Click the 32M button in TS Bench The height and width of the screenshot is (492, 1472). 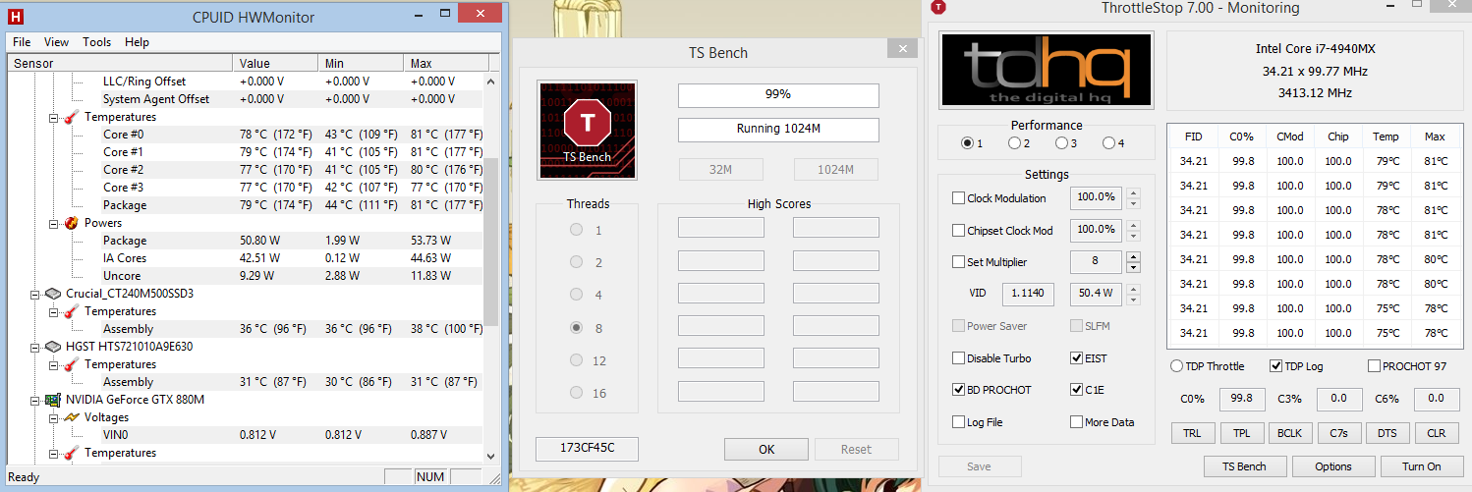pos(721,170)
